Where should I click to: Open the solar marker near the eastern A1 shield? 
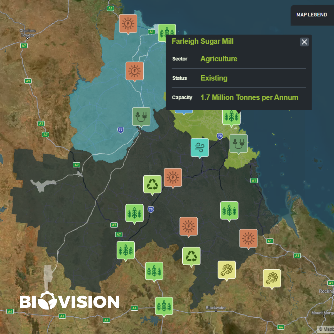coord(248,238)
